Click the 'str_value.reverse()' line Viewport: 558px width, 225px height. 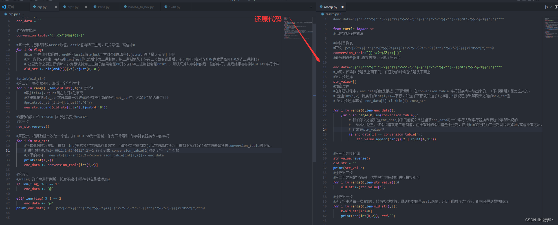(351, 158)
